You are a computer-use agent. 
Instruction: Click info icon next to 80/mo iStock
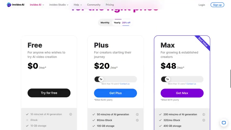137,120
